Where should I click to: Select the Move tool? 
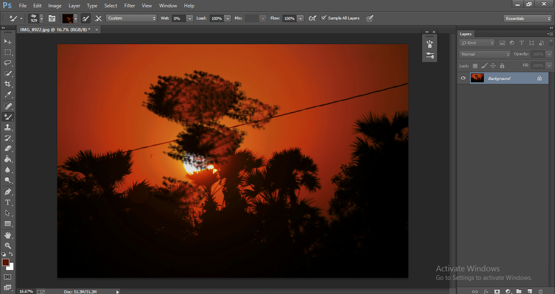[x=8, y=42]
